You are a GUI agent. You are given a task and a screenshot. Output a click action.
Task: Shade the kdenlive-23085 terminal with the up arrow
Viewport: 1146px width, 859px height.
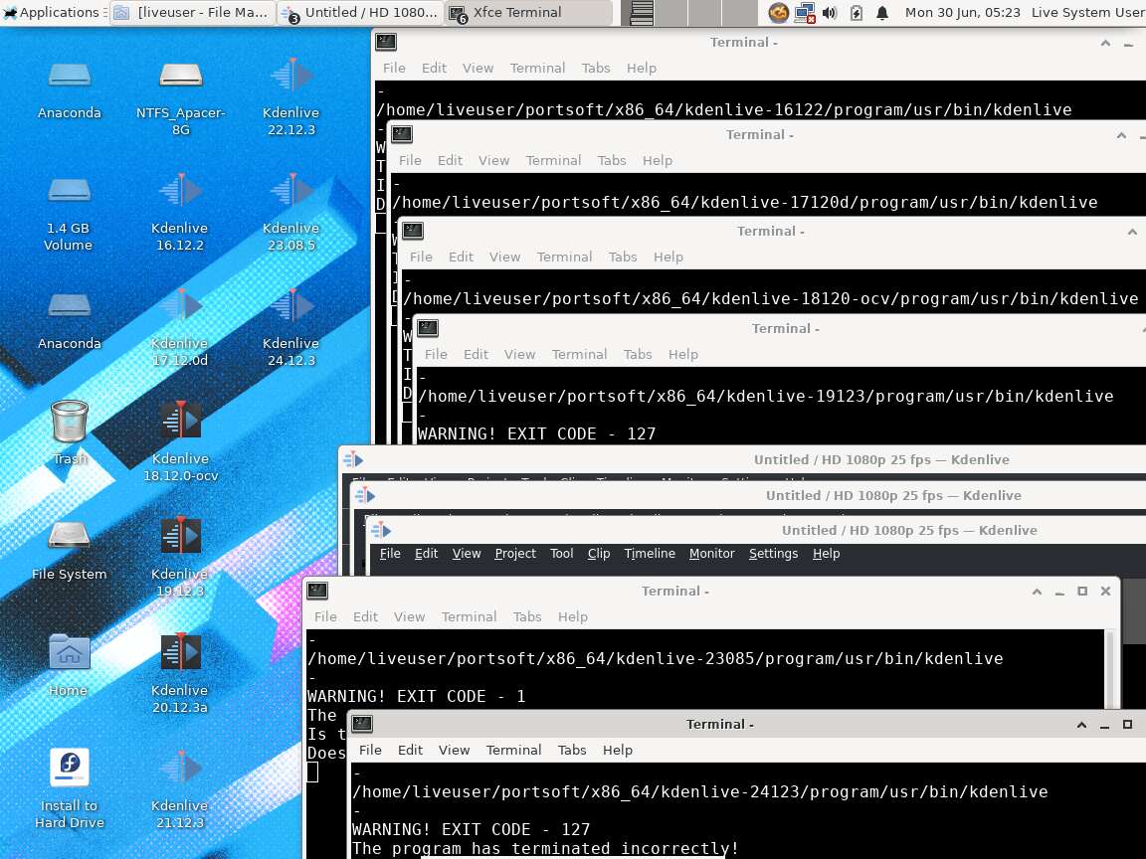coord(1037,591)
